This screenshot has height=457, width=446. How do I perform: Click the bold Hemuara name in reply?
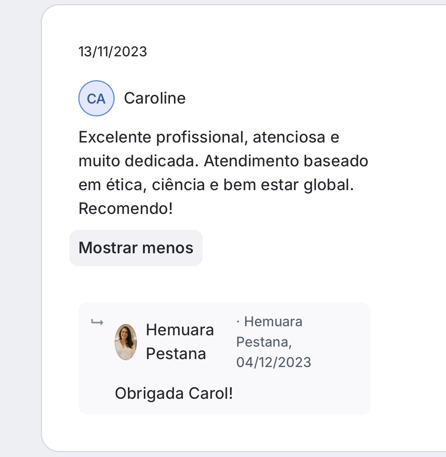tap(180, 330)
